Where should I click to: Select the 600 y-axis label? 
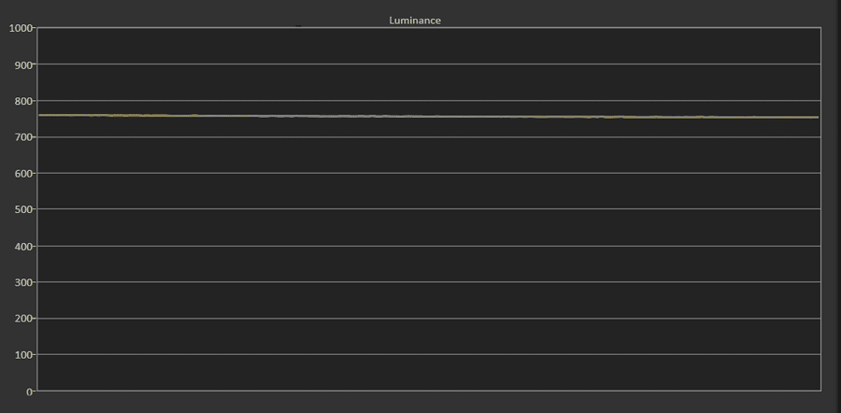point(24,173)
